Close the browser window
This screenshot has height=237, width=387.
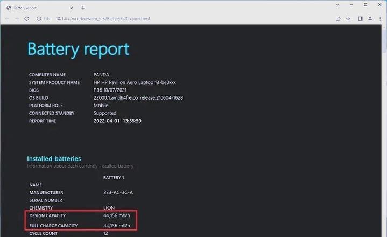tap(379, 5)
